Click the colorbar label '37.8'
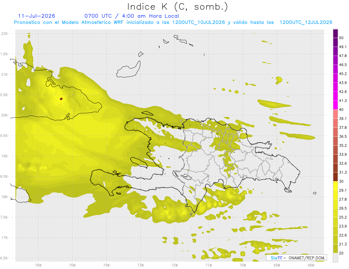 [343, 127]
